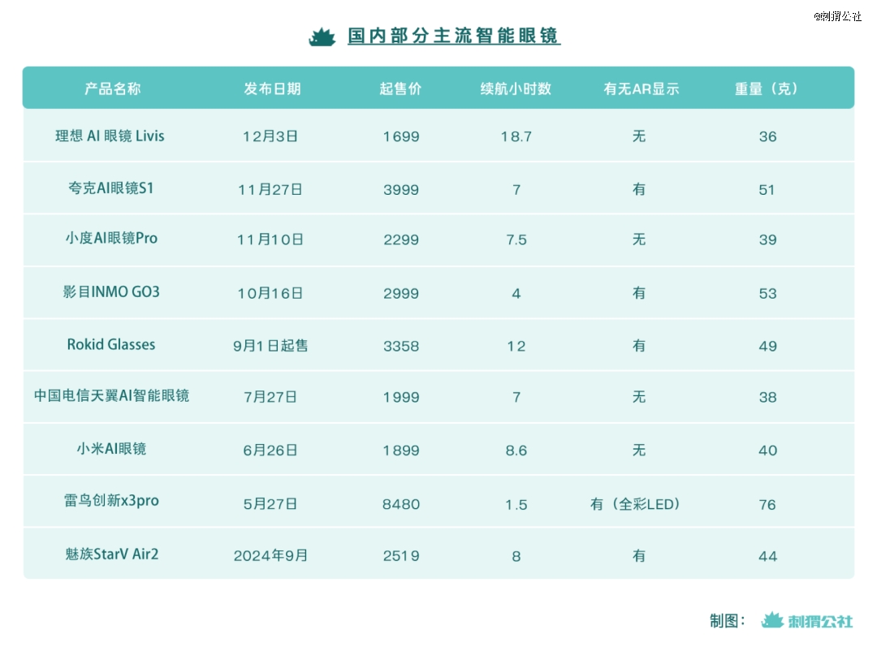The height and width of the screenshot is (647, 877).
Task: Select the 2024年9月 release date cell
Action: pos(270,556)
